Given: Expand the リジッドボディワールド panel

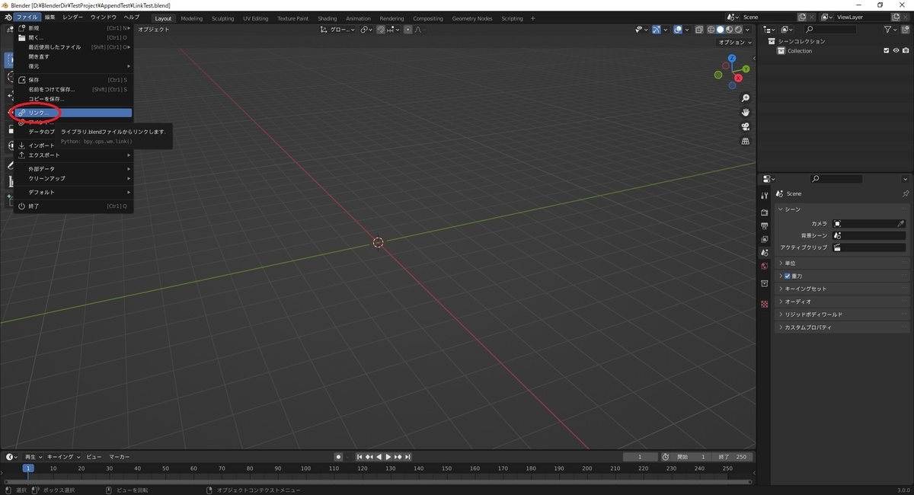Looking at the screenshot, I should (x=842, y=315).
